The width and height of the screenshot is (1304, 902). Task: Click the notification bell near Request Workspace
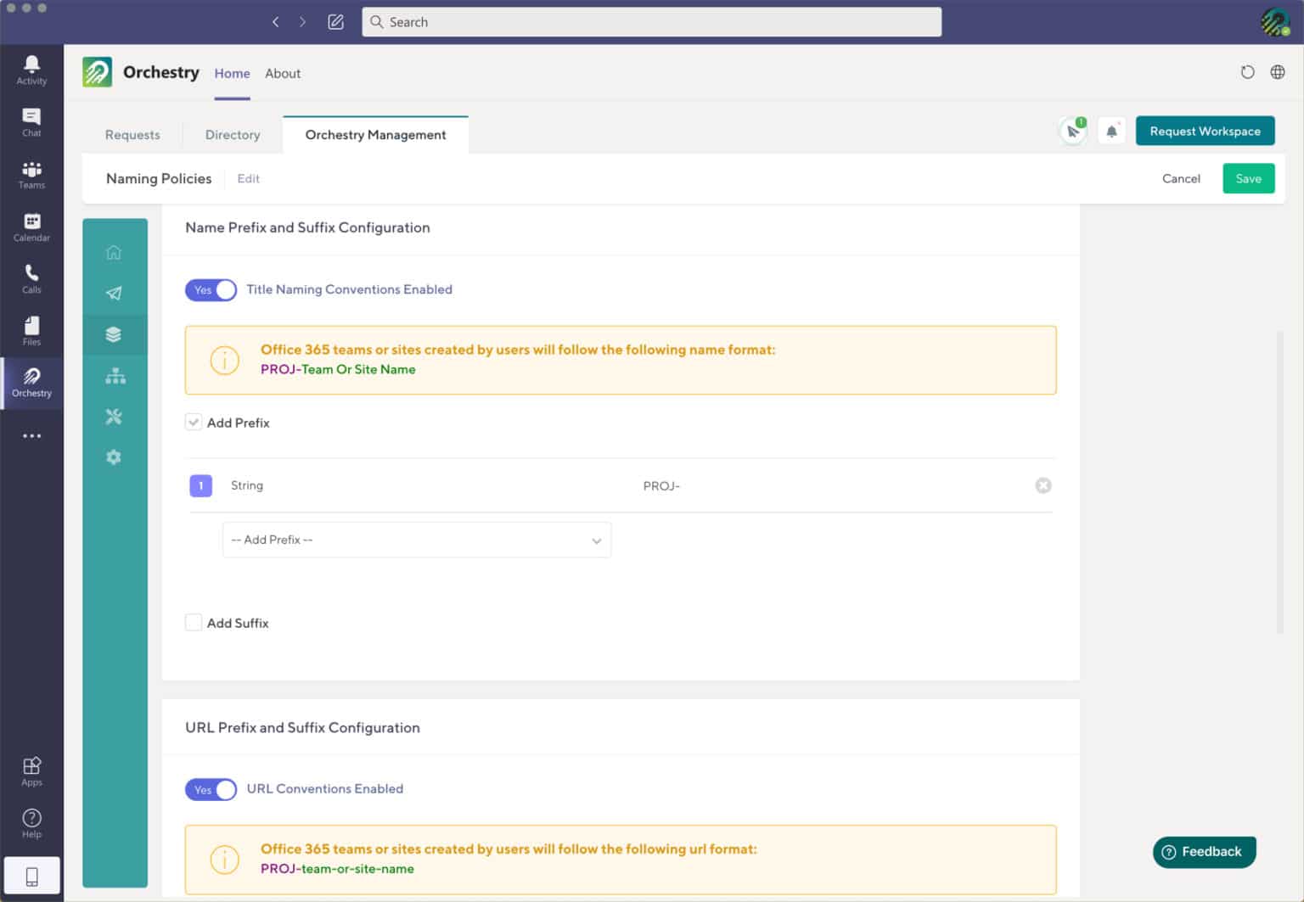pyautogui.click(x=1111, y=131)
